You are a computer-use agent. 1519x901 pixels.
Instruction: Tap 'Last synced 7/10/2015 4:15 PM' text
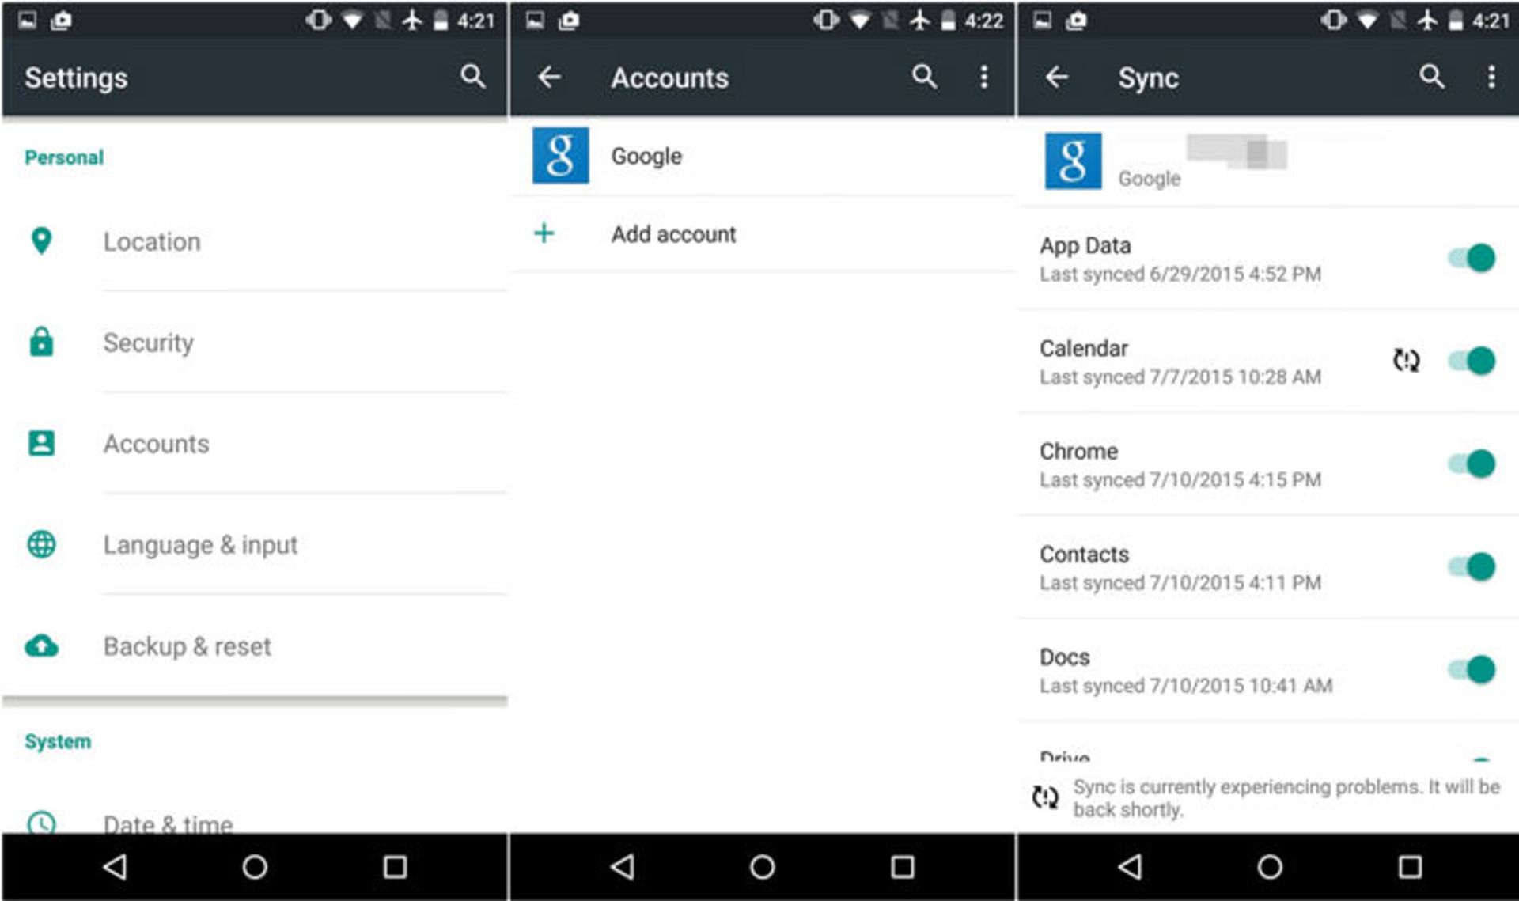(1180, 479)
